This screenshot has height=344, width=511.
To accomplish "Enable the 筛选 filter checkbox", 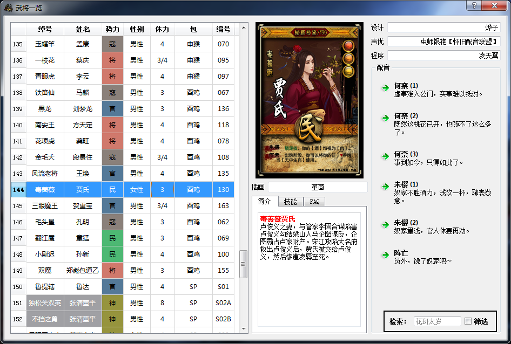I will coord(468,321).
